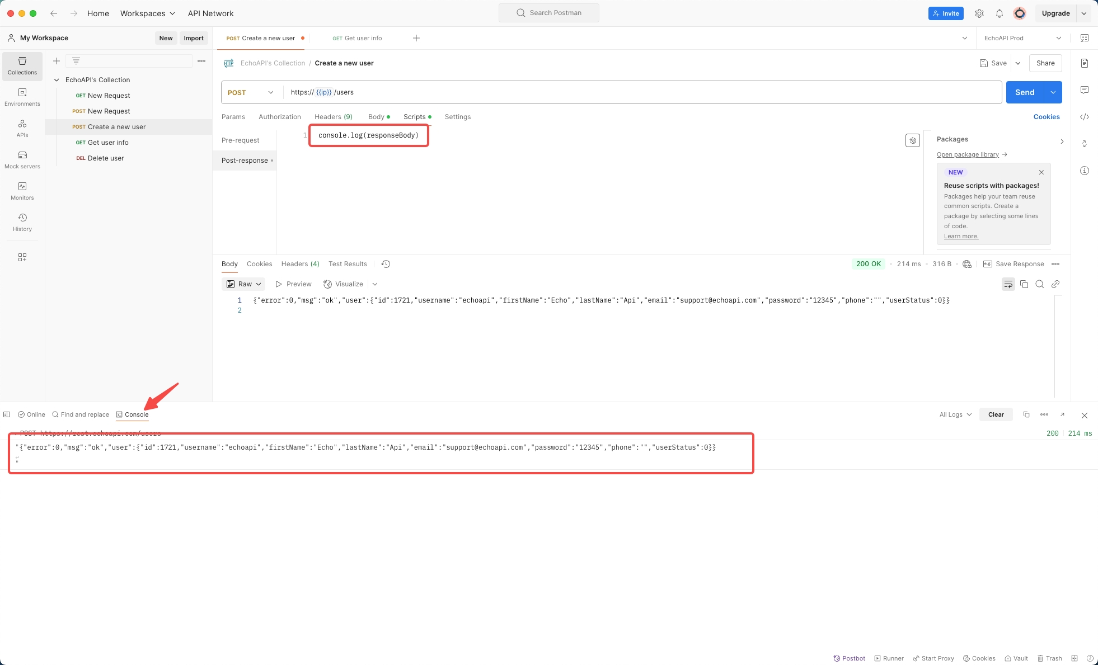1098x665 pixels.
Task: Click the request URL input field
Action: click(x=642, y=92)
